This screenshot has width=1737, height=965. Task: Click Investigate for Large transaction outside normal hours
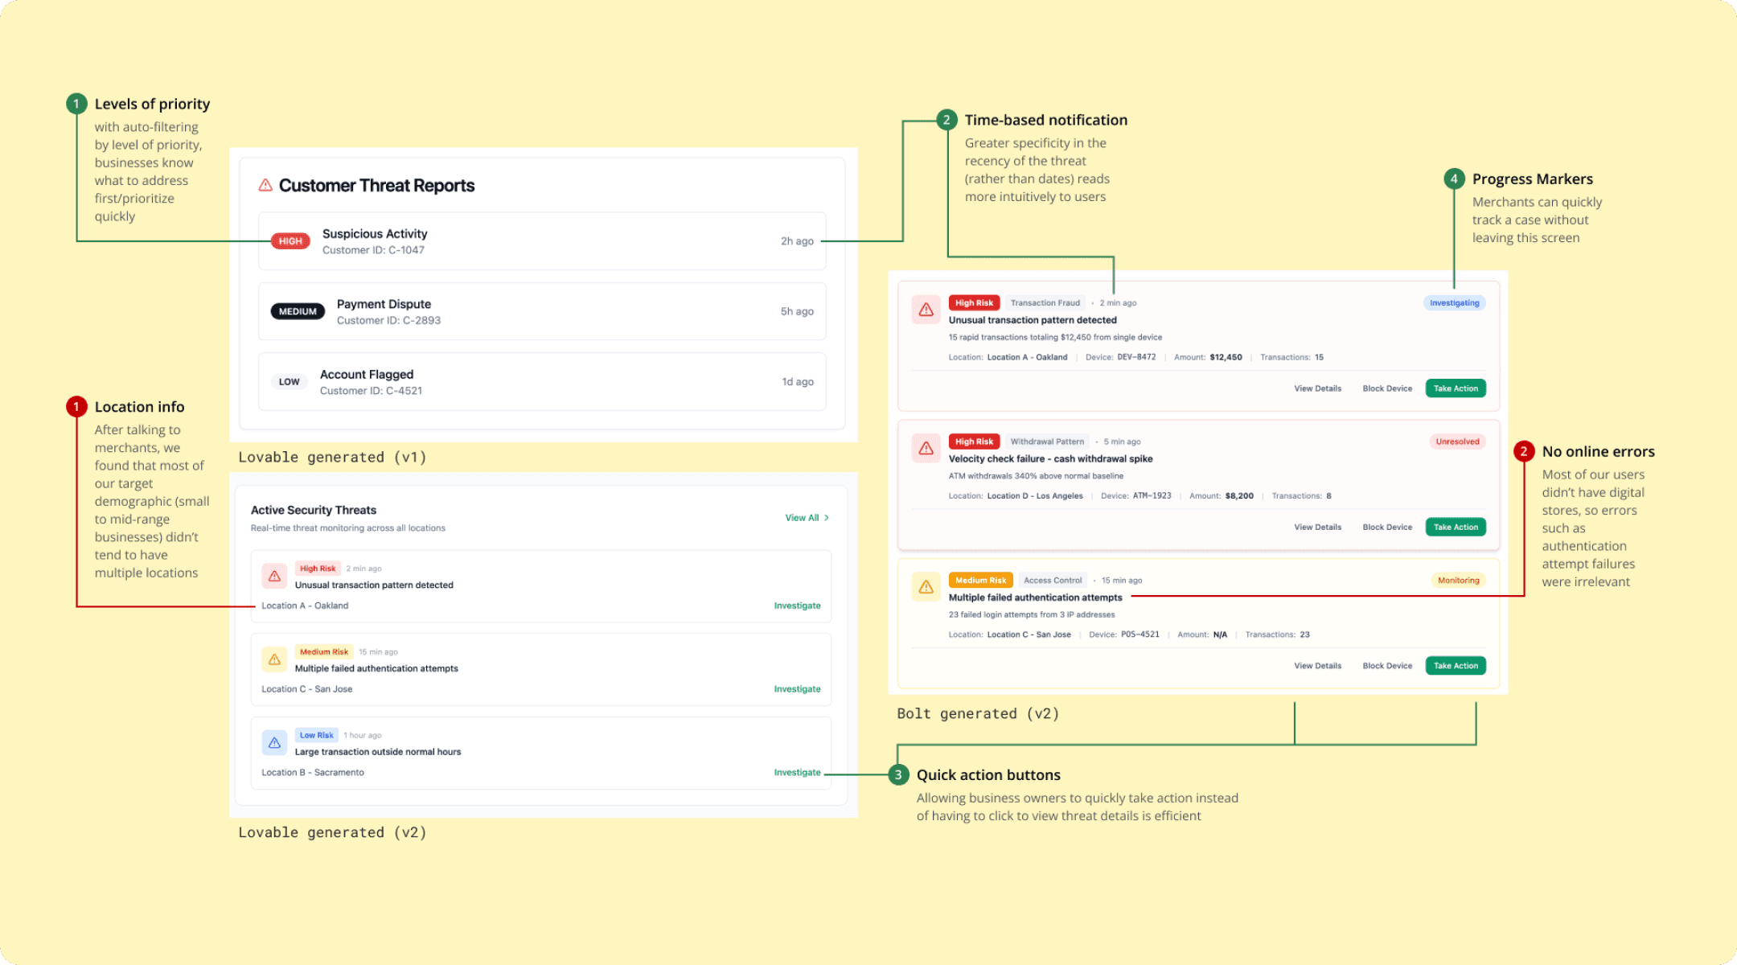(x=797, y=773)
